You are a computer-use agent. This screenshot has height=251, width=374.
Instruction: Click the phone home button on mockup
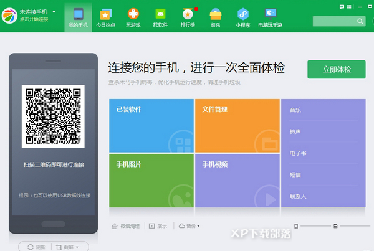53,224
